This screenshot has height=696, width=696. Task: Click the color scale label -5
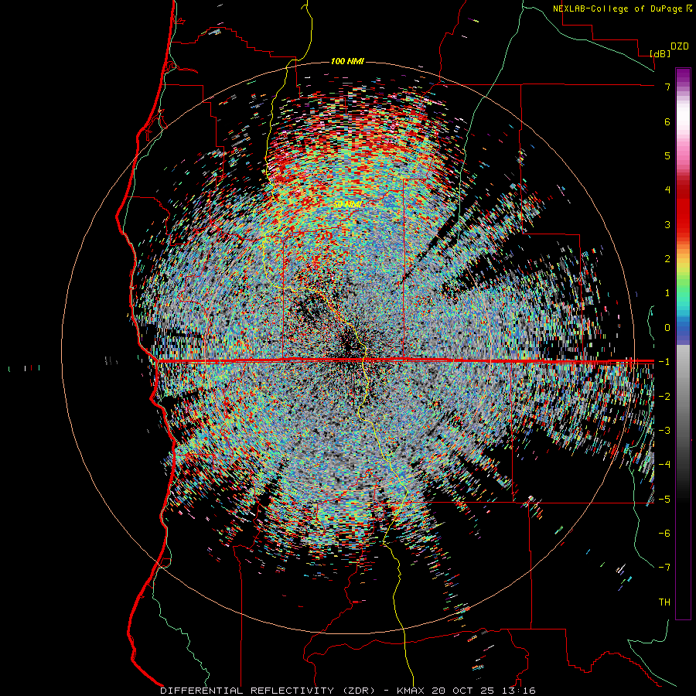(x=664, y=499)
